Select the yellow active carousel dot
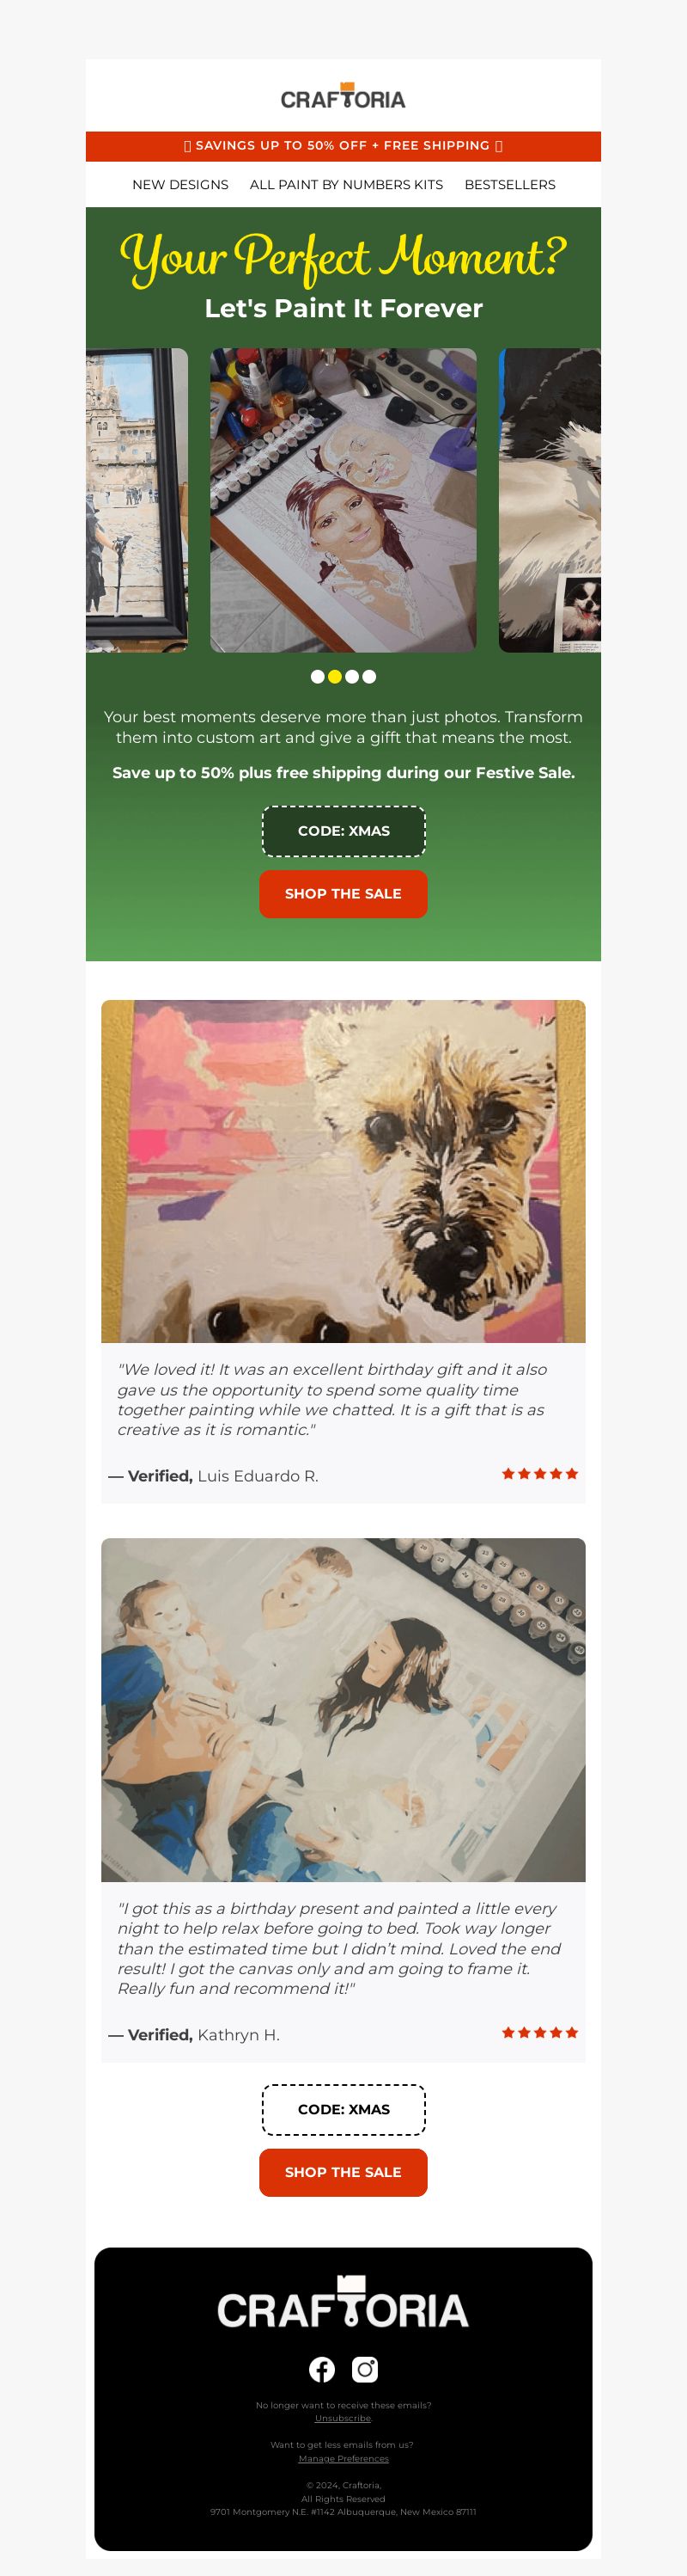The height and width of the screenshot is (2576, 687). point(335,677)
